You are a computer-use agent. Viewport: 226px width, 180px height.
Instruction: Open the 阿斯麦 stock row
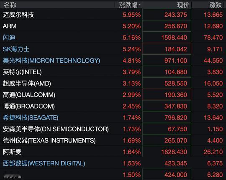point(113,152)
